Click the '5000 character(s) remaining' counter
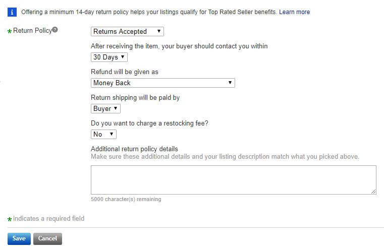The image size is (384, 252). pos(126,199)
